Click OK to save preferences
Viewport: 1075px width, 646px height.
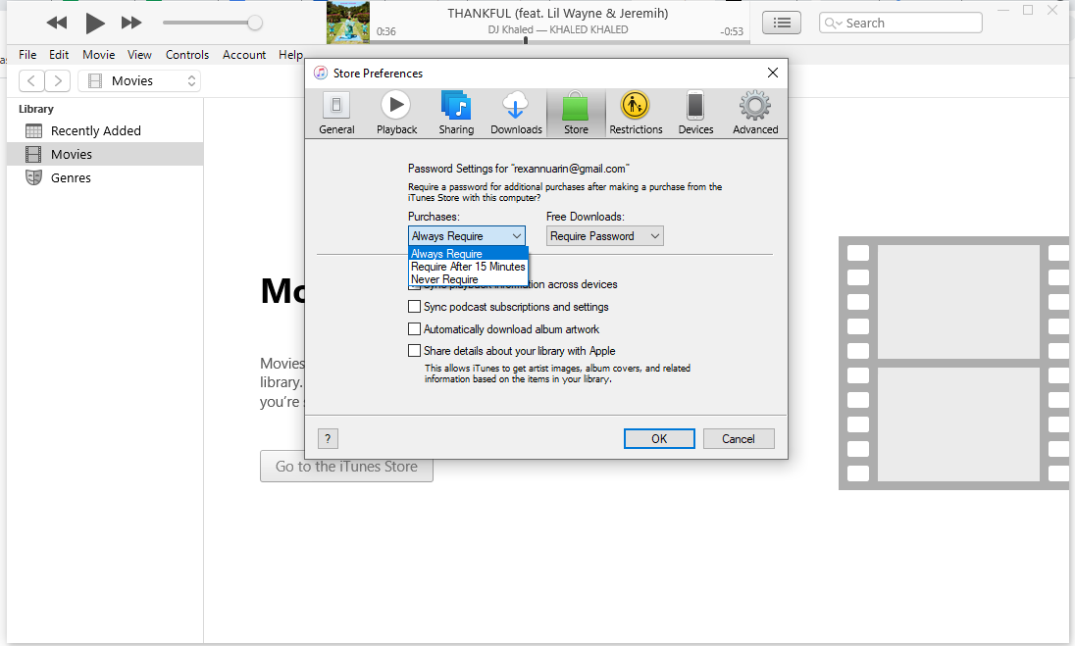pos(659,439)
